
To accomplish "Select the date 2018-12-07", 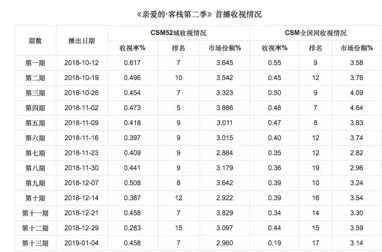I will [82, 183].
